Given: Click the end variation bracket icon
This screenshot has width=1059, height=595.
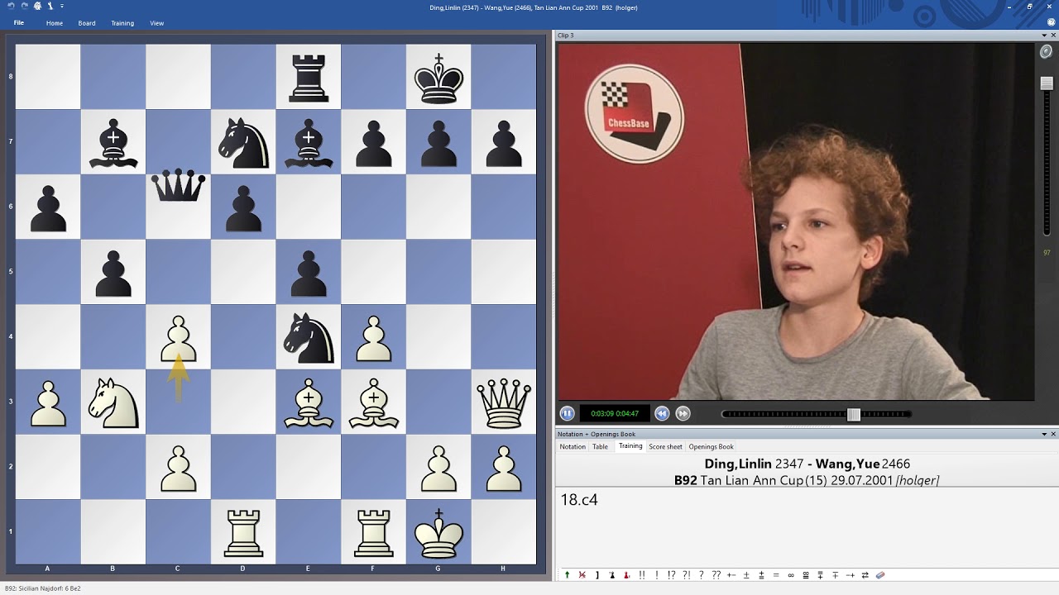Looking at the screenshot, I should point(597,575).
